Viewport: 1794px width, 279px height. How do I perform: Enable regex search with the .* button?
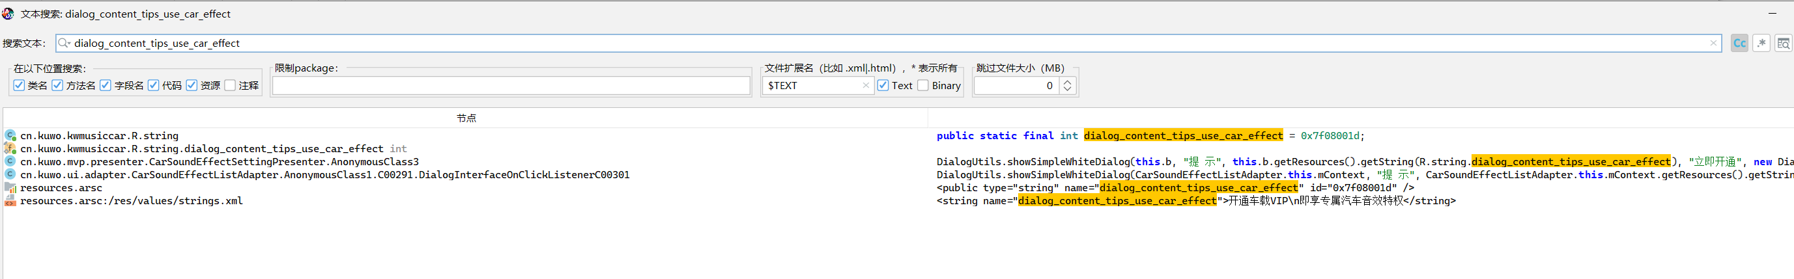tap(1761, 43)
